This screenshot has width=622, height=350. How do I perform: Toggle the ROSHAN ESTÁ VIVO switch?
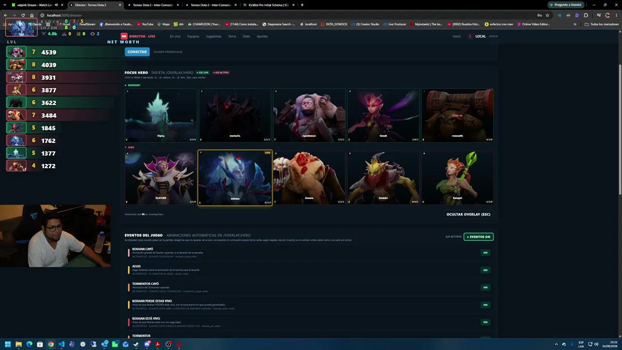click(x=485, y=322)
